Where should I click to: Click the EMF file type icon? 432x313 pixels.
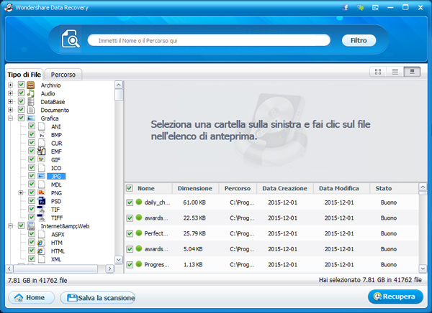tap(42, 151)
